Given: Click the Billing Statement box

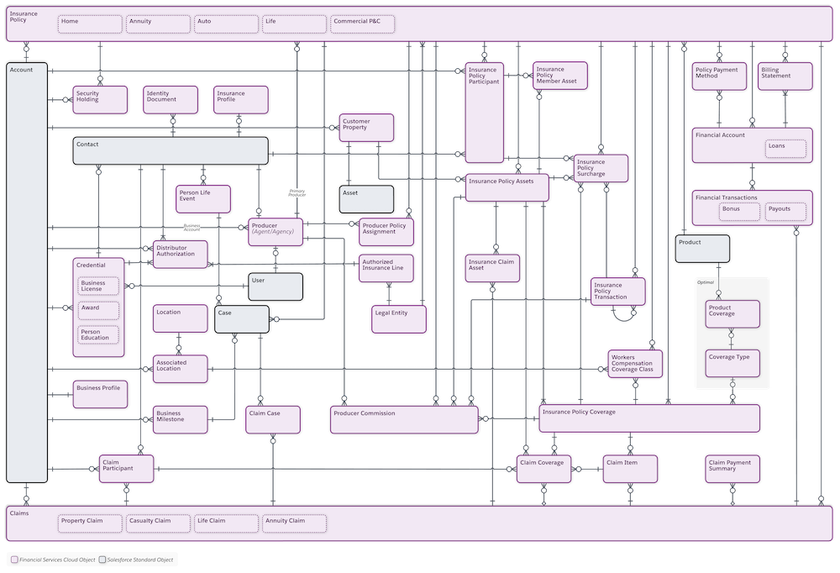Looking at the screenshot, I should pos(784,76).
